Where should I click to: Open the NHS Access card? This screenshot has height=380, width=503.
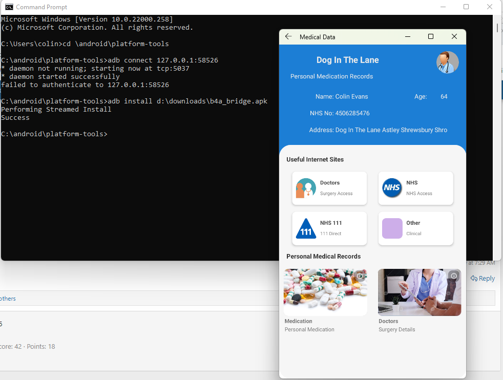pyautogui.click(x=416, y=188)
